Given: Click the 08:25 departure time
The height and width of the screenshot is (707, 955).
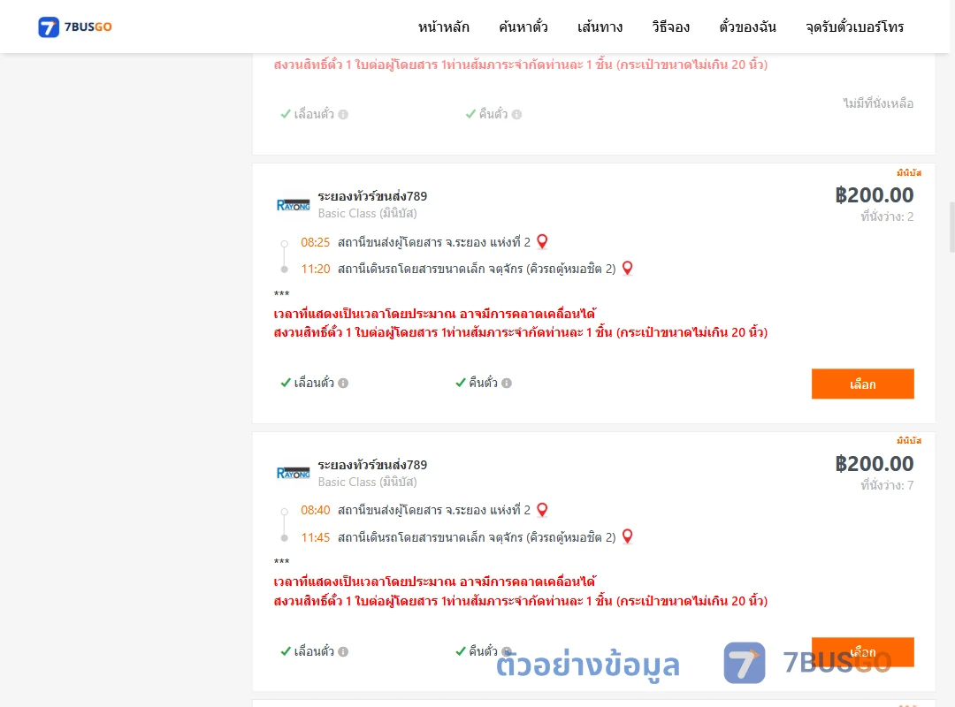Looking at the screenshot, I should click(315, 242).
